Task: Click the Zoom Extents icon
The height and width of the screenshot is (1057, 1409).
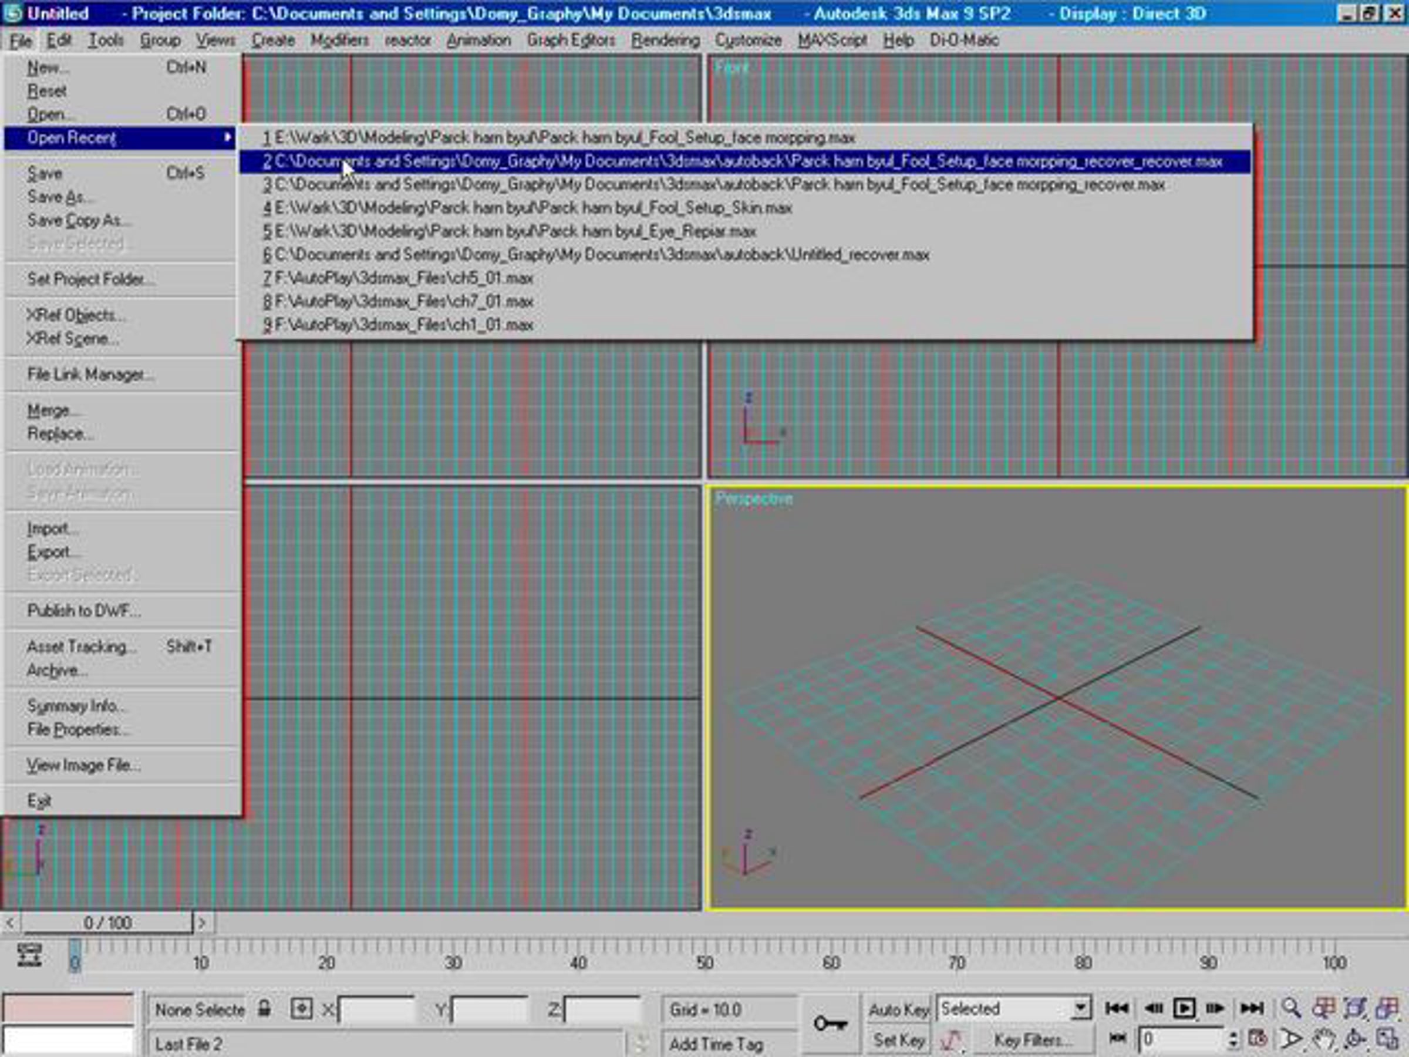Action: tap(1355, 1008)
